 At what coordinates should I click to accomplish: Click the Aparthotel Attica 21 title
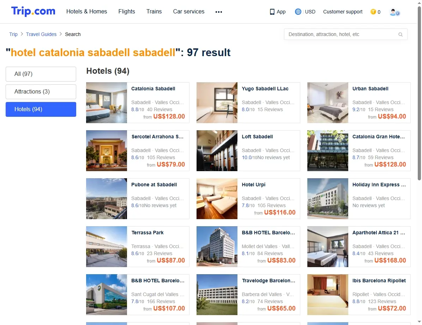tap(379, 233)
